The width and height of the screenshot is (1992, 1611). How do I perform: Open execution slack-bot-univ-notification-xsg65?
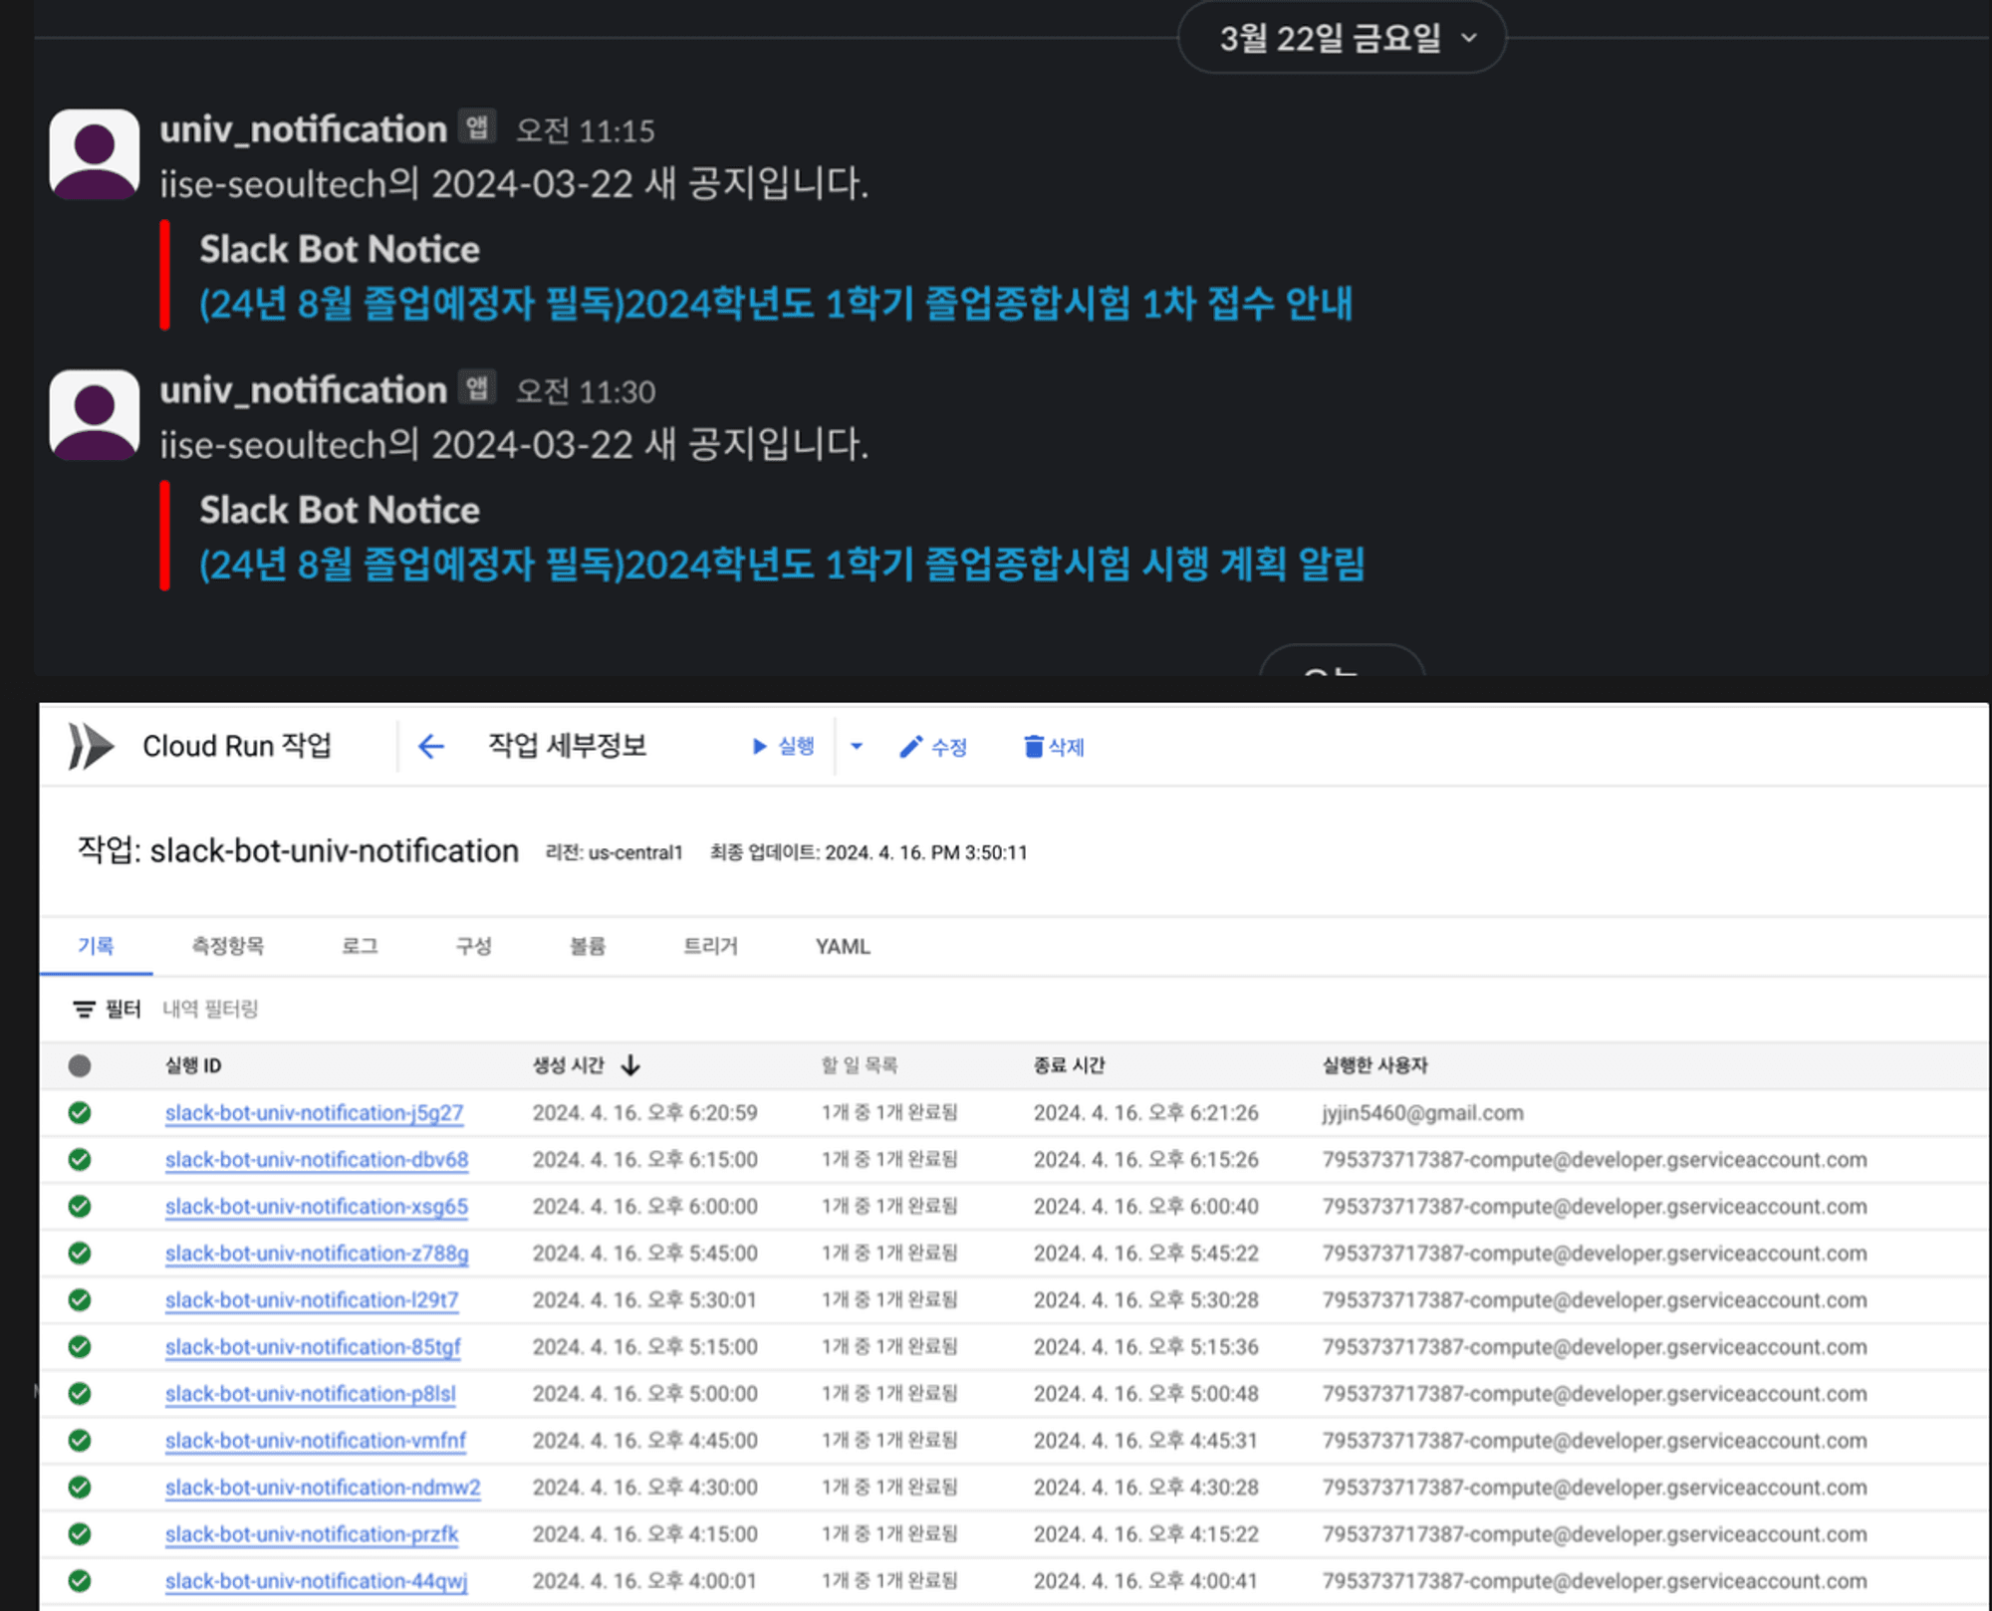tap(317, 1207)
